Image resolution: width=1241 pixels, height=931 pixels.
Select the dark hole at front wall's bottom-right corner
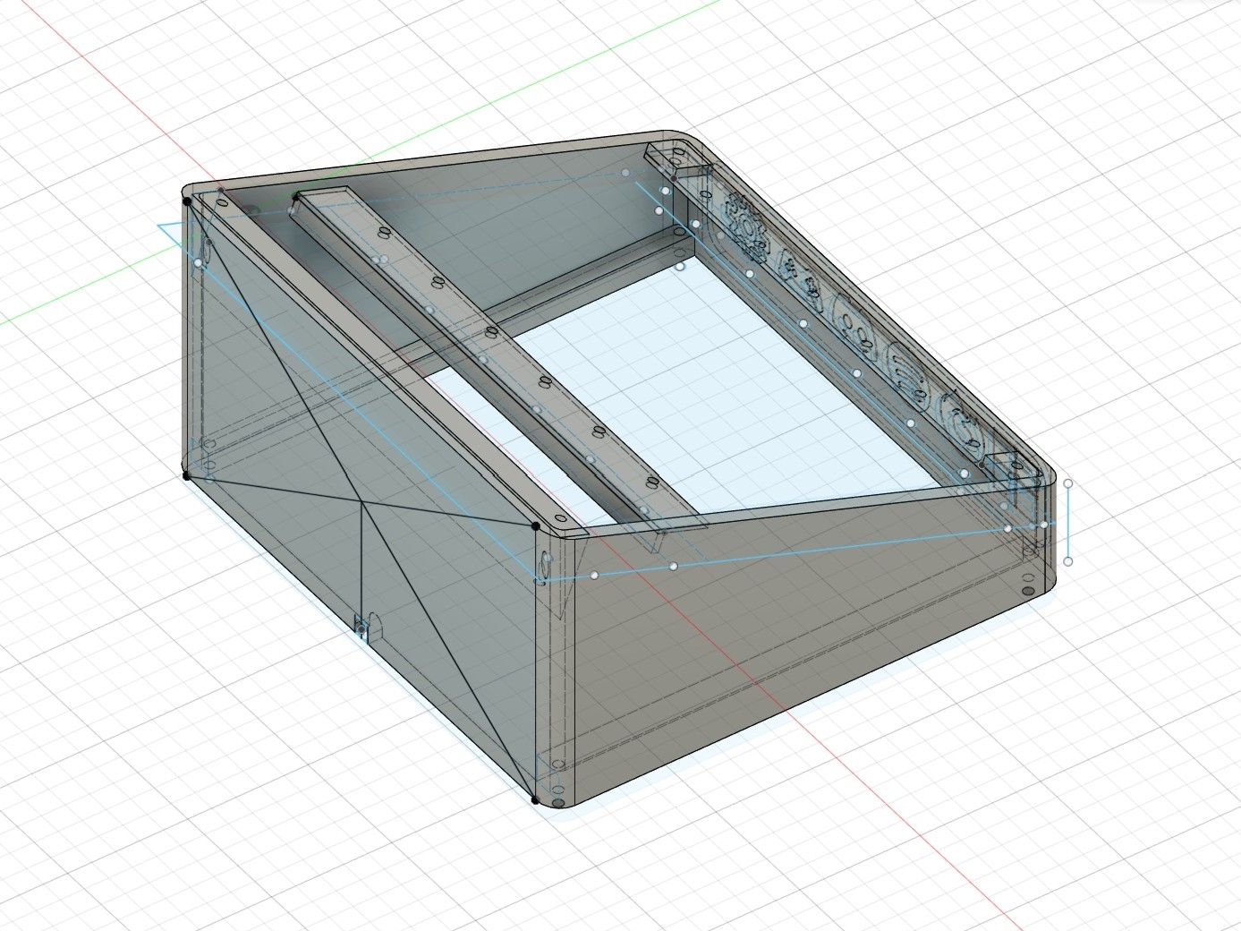[x=1028, y=591]
